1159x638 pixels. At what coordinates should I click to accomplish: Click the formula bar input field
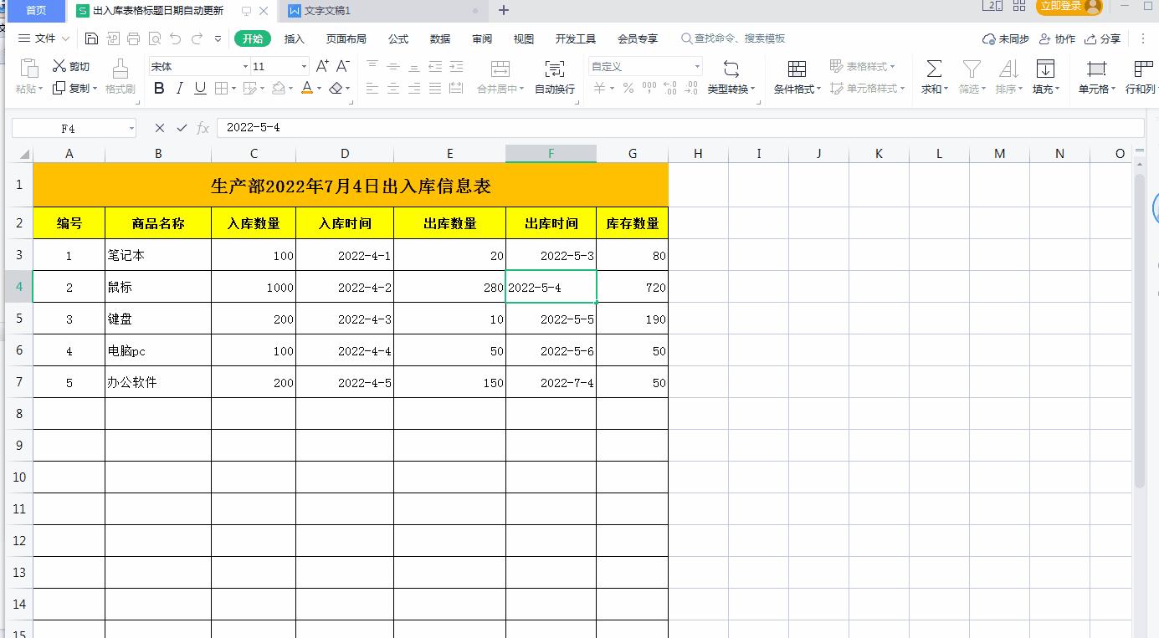(502, 127)
